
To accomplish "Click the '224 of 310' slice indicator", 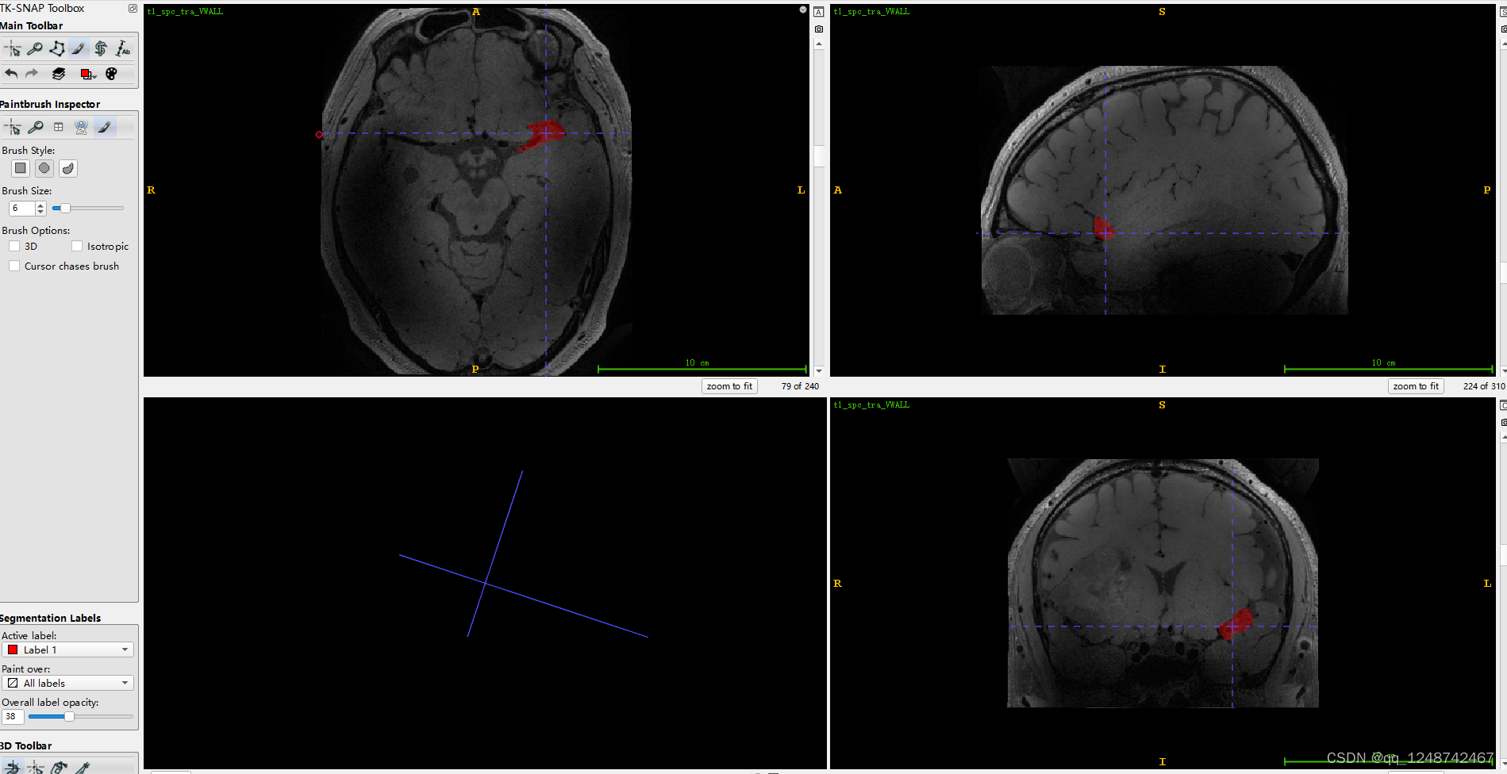I will pyautogui.click(x=1484, y=386).
